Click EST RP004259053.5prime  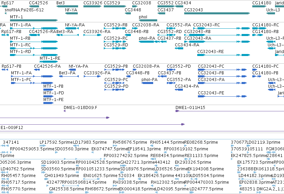[x=32, y=149]
